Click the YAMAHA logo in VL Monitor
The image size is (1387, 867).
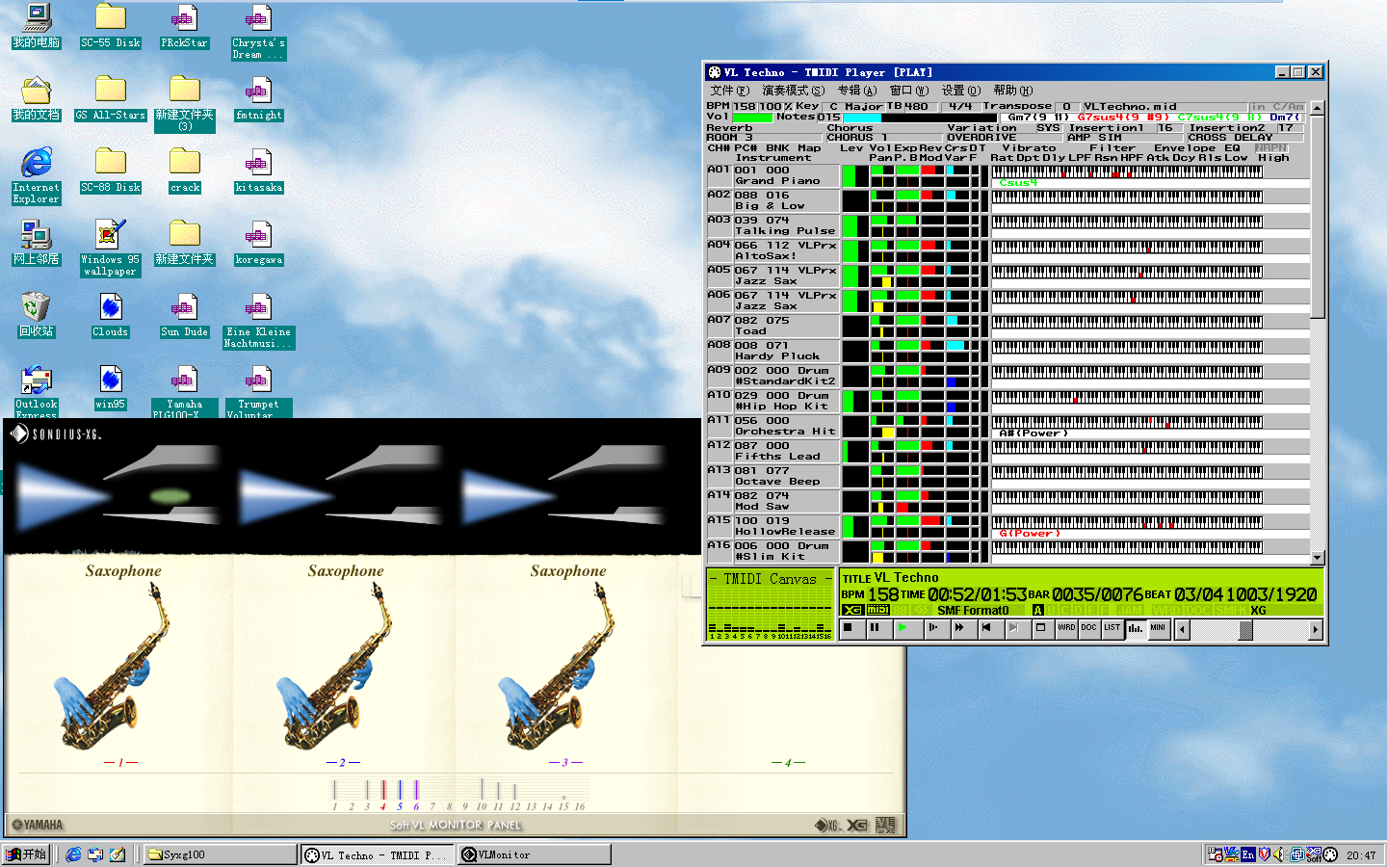click(x=38, y=825)
